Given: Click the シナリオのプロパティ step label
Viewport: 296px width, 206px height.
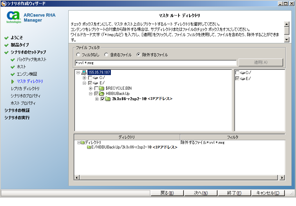Looking at the screenshot, I should click(x=26, y=96).
